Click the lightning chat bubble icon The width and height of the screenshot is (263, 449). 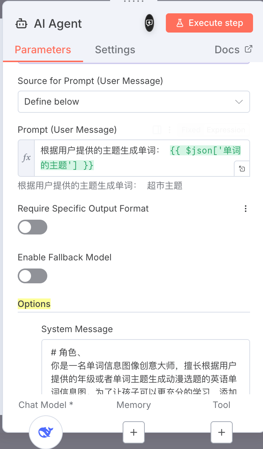(149, 23)
